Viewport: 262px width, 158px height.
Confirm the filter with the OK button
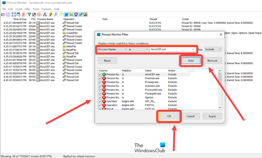click(169, 116)
